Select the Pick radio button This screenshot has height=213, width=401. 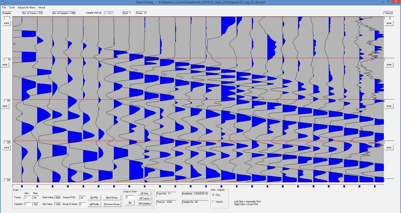(213, 195)
